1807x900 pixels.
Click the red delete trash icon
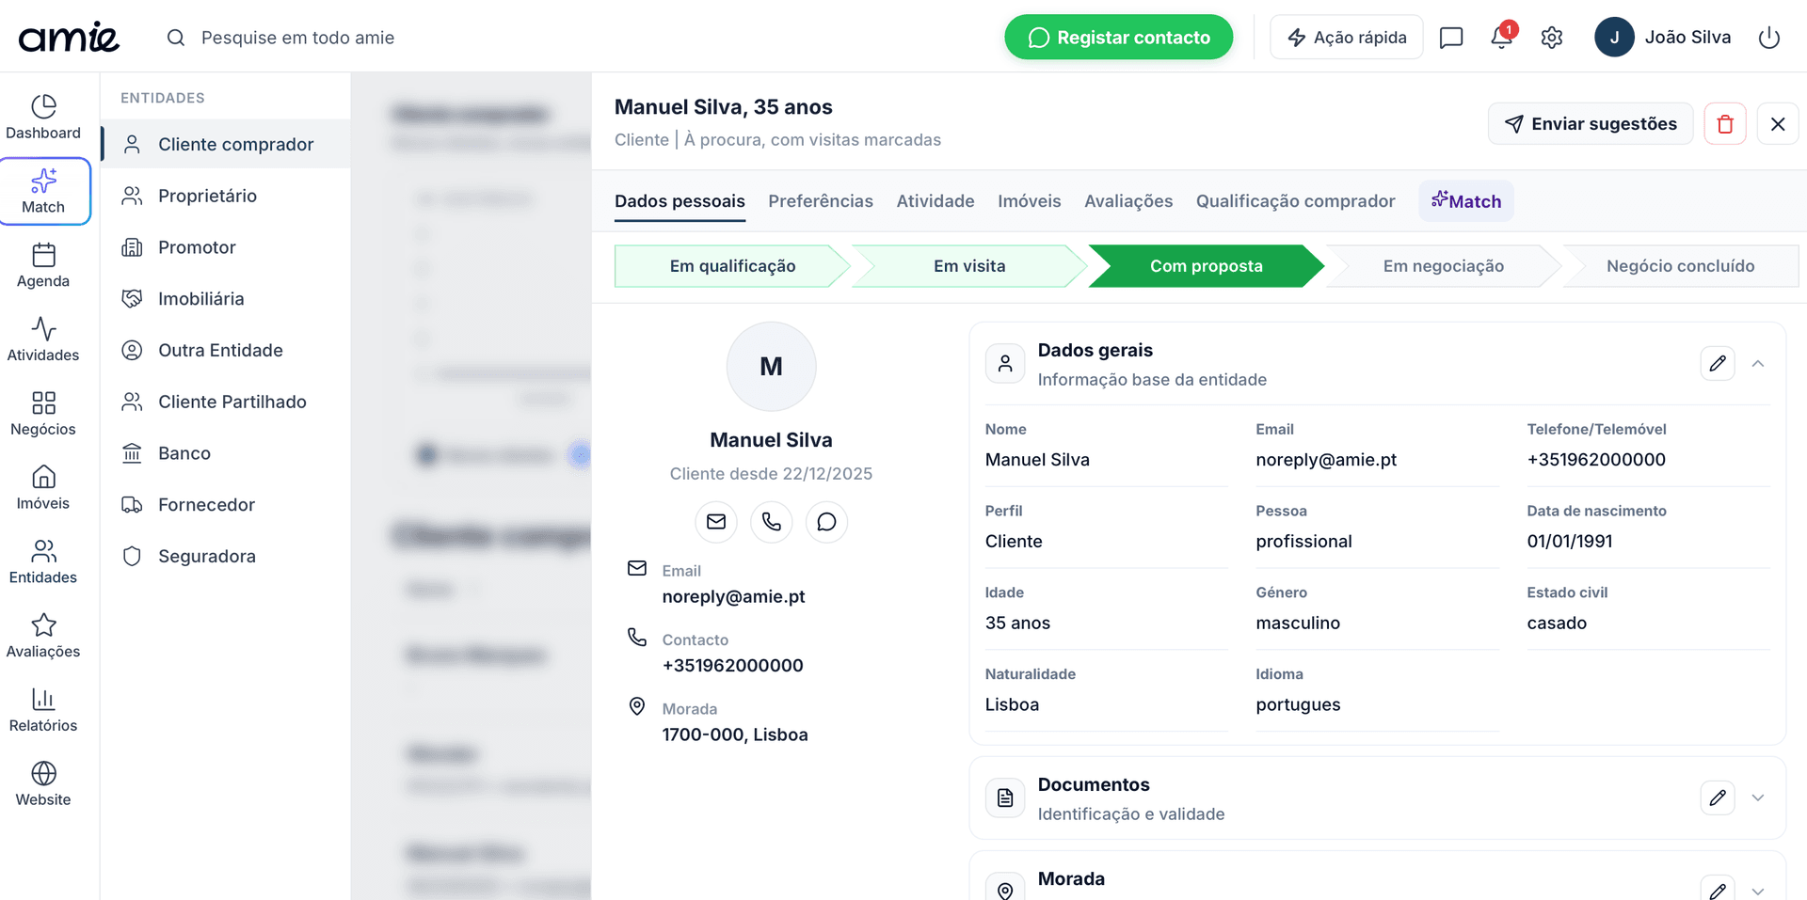(x=1725, y=124)
